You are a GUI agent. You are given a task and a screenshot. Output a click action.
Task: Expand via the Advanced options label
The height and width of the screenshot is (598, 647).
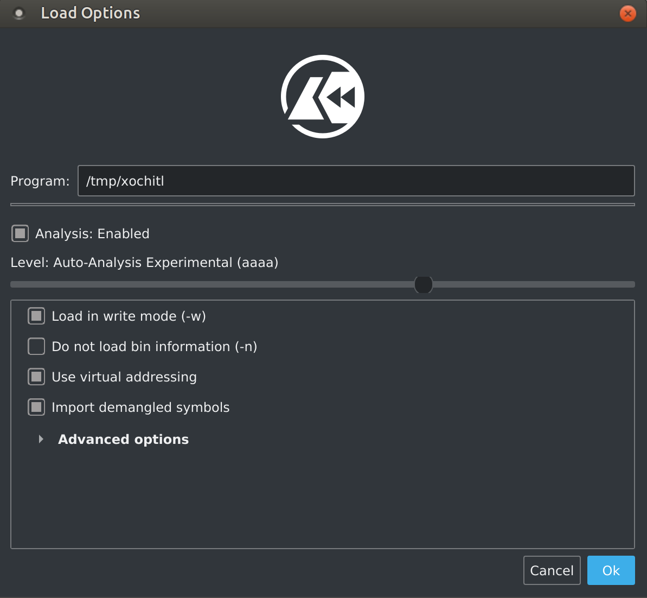123,439
